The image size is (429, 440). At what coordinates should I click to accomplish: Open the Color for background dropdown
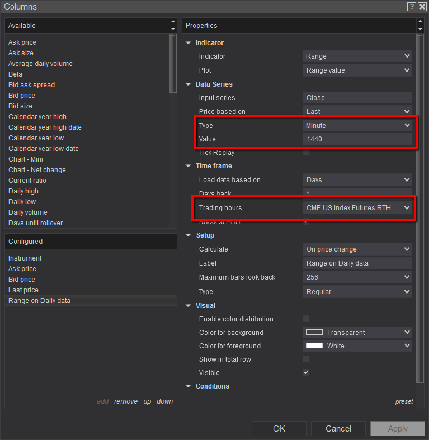coord(357,332)
